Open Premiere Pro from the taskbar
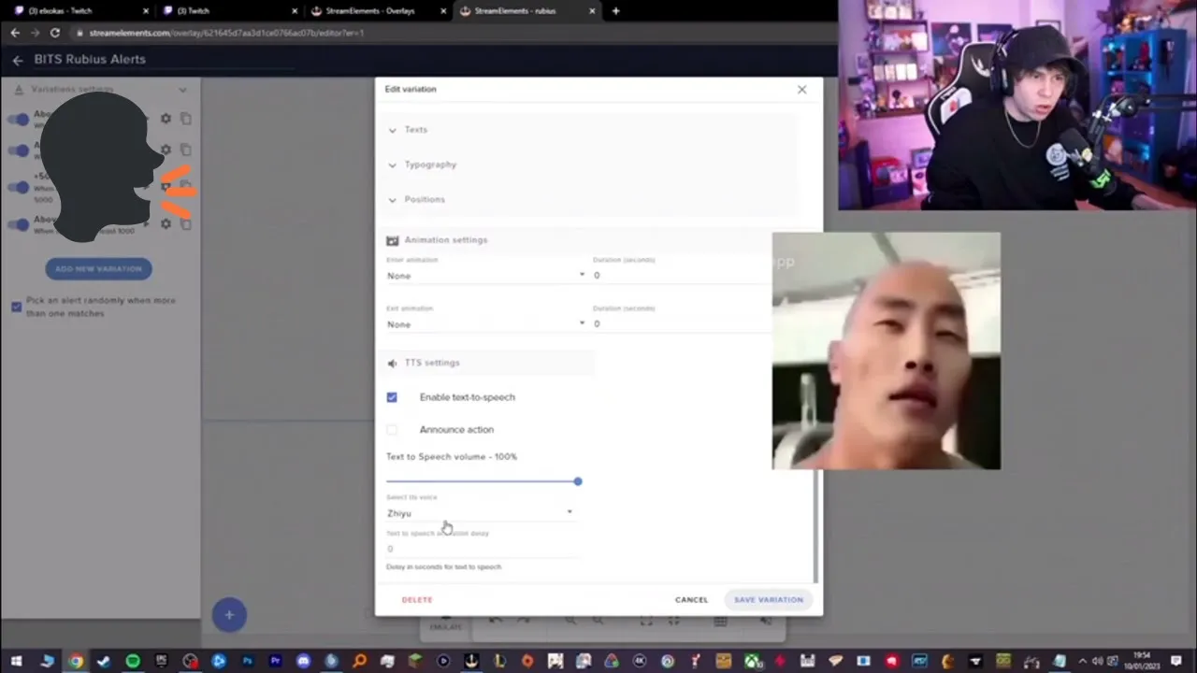1197x673 pixels. [275, 662]
